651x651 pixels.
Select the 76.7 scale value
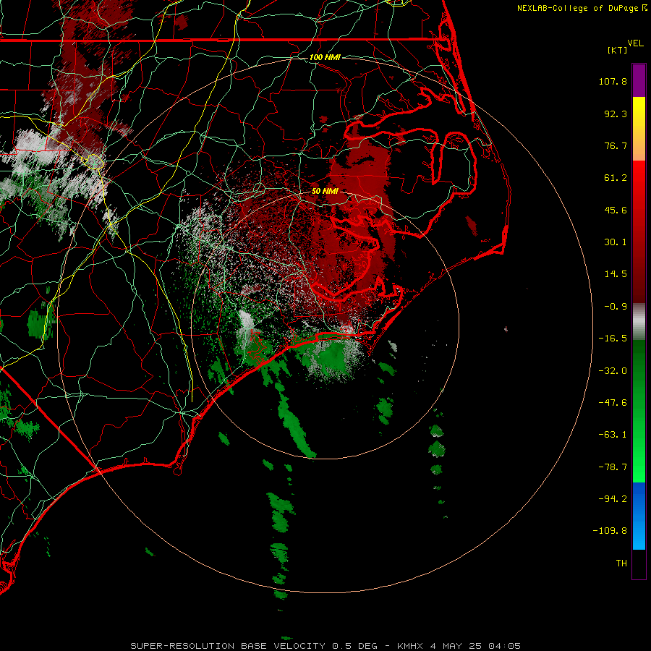pos(616,145)
